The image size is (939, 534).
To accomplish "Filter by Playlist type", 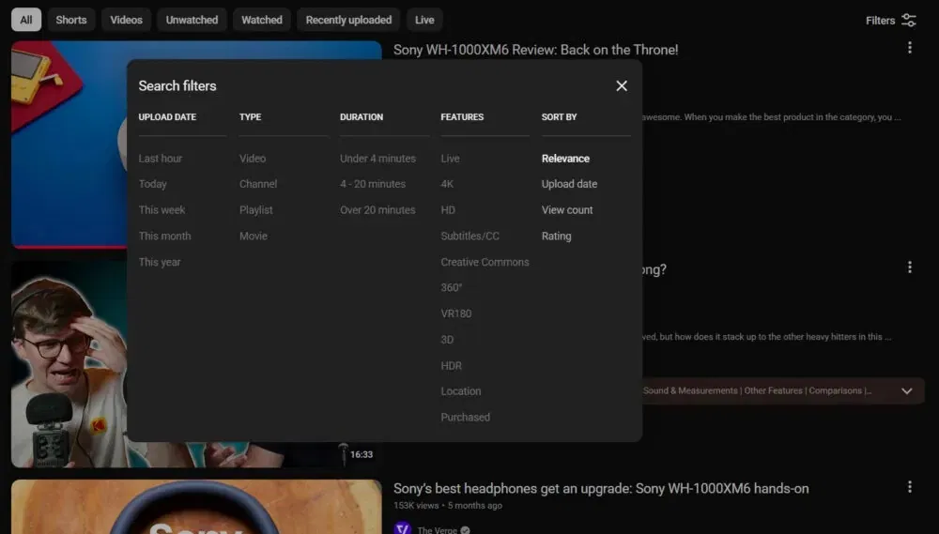I will [x=255, y=210].
